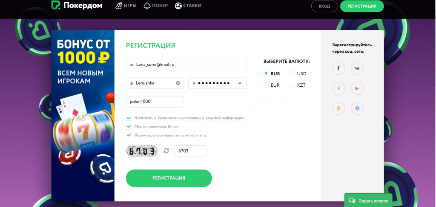Click the poker1000 promo code field
Image resolution: width=436 pixels, height=207 pixels.
(155, 102)
